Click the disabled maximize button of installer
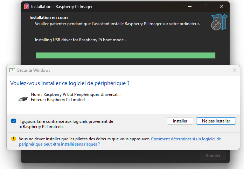 click(205, 7)
